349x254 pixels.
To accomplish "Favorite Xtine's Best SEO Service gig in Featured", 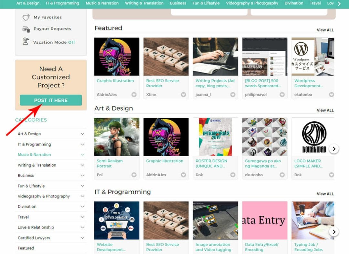I will tap(184, 95).
